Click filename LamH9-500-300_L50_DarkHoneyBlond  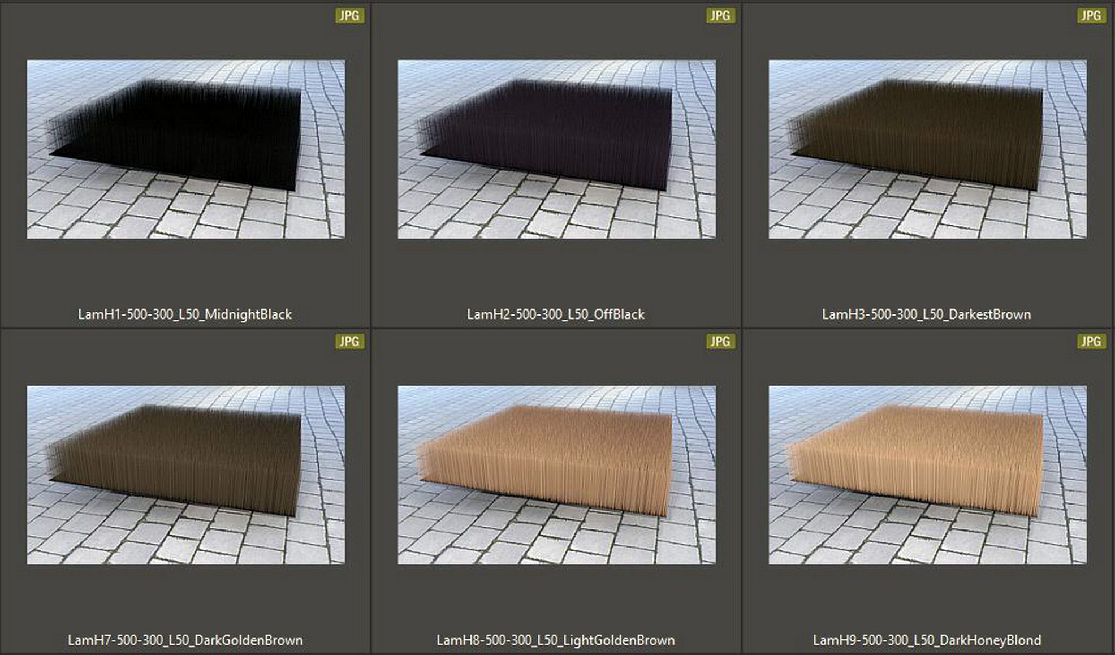coord(927,640)
